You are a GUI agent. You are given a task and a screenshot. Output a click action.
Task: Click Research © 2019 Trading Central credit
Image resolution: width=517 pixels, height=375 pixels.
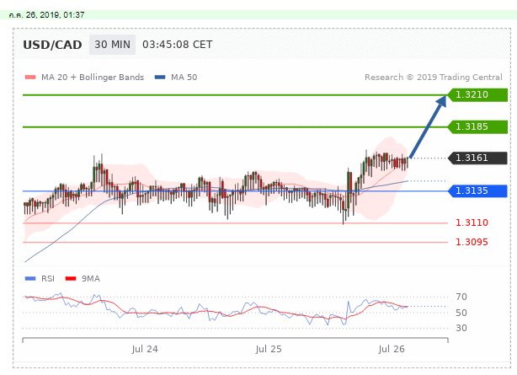434,78
